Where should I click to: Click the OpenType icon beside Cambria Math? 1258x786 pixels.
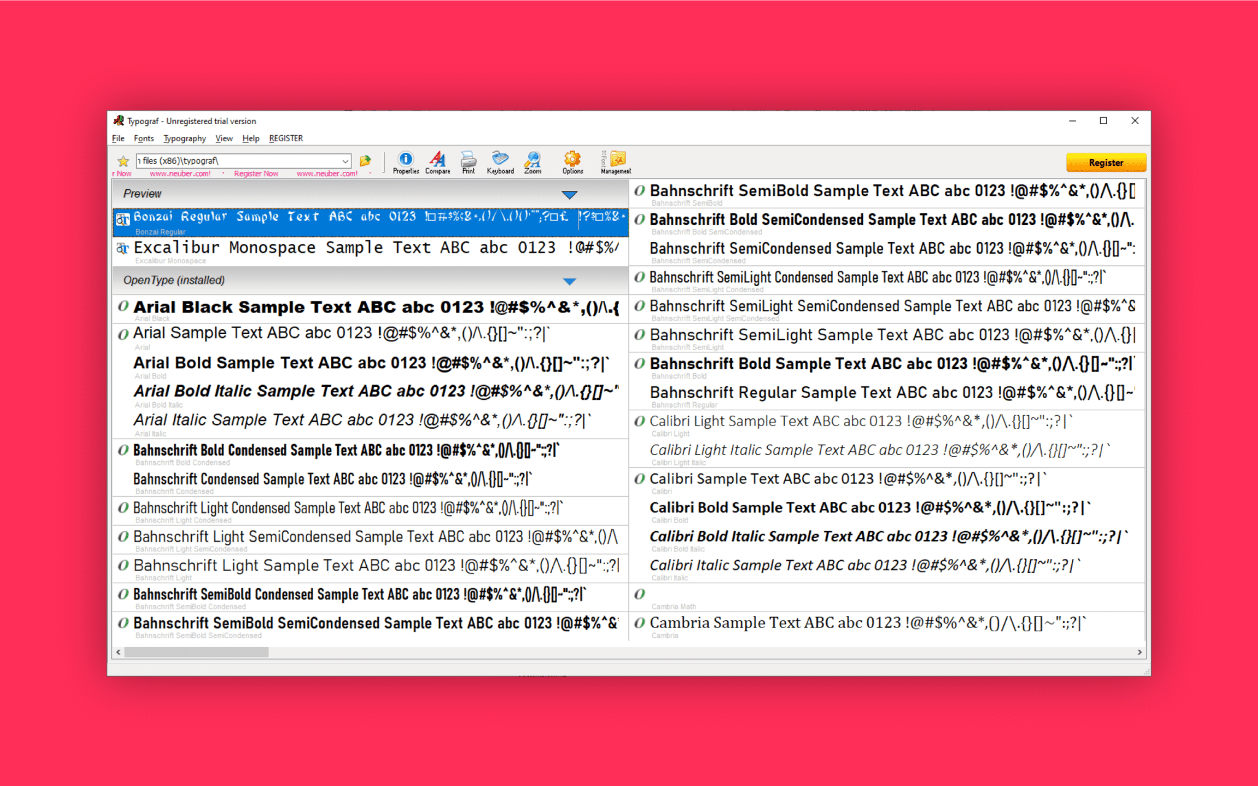click(639, 594)
